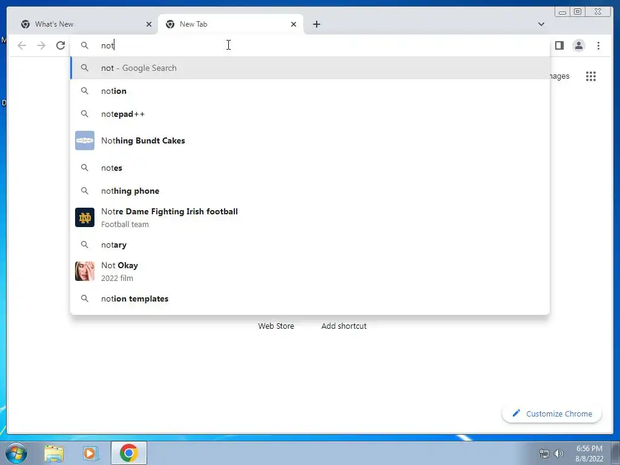Viewport: 620px width, 465px height.
Task: Open Chrome's three-dot menu
Action: (x=598, y=45)
